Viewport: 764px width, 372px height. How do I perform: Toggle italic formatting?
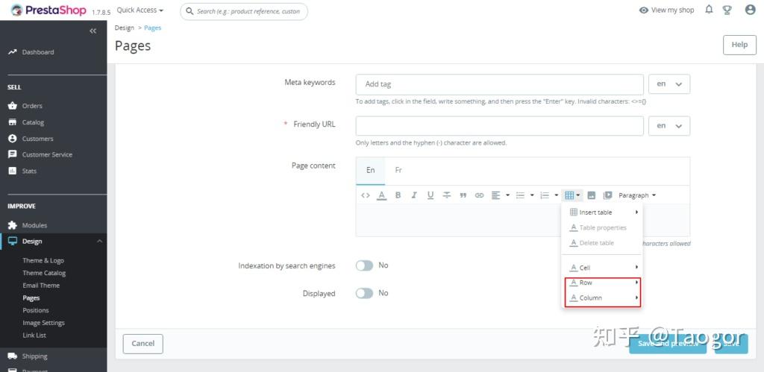(414, 195)
